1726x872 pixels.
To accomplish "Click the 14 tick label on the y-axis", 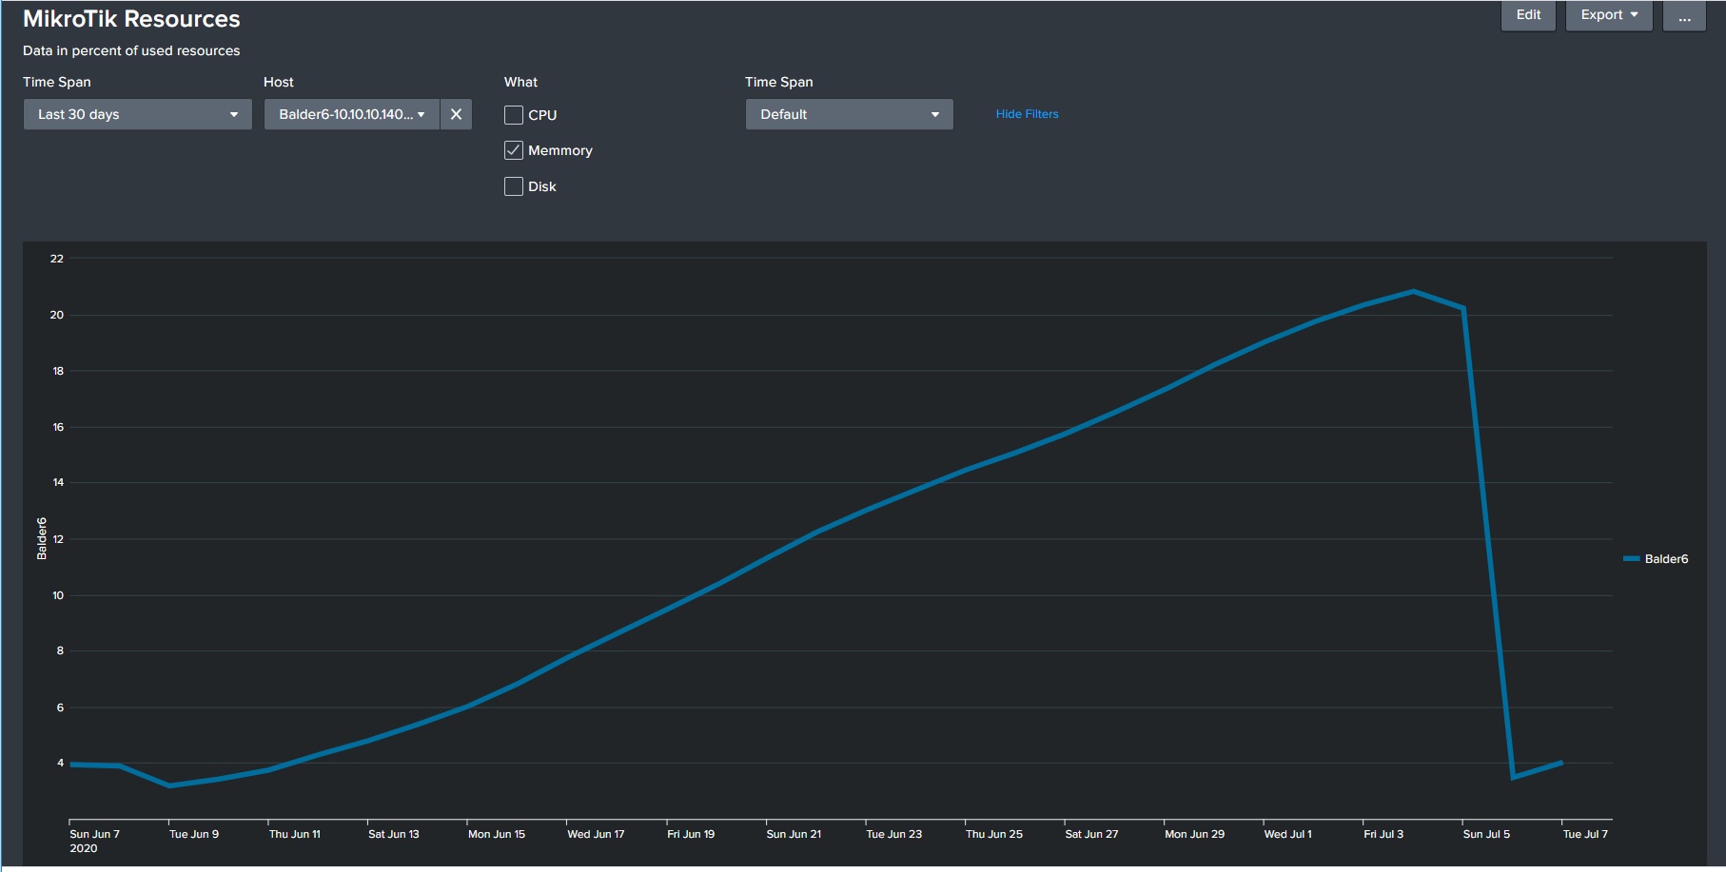I will coord(58,483).
